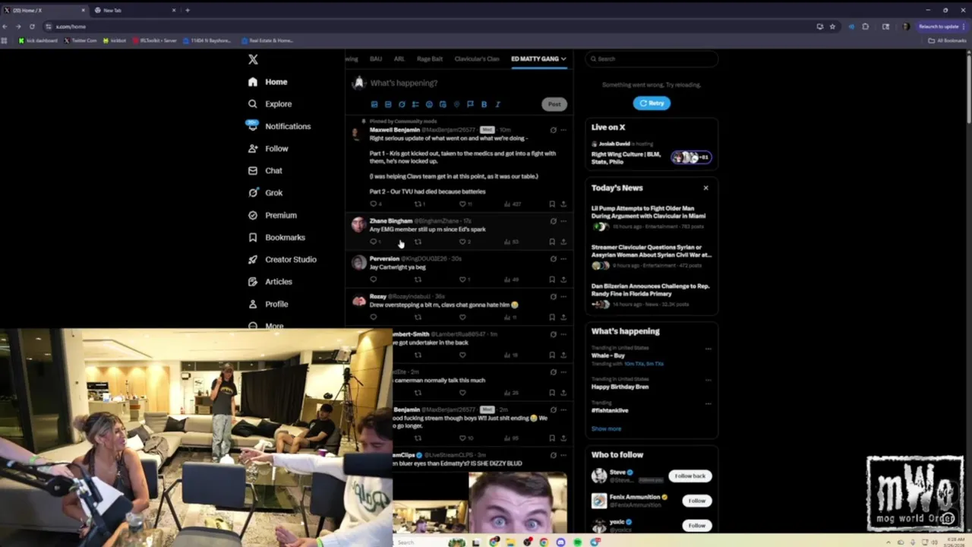
Task: Click the Retry button
Action: click(x=652, y=103)
